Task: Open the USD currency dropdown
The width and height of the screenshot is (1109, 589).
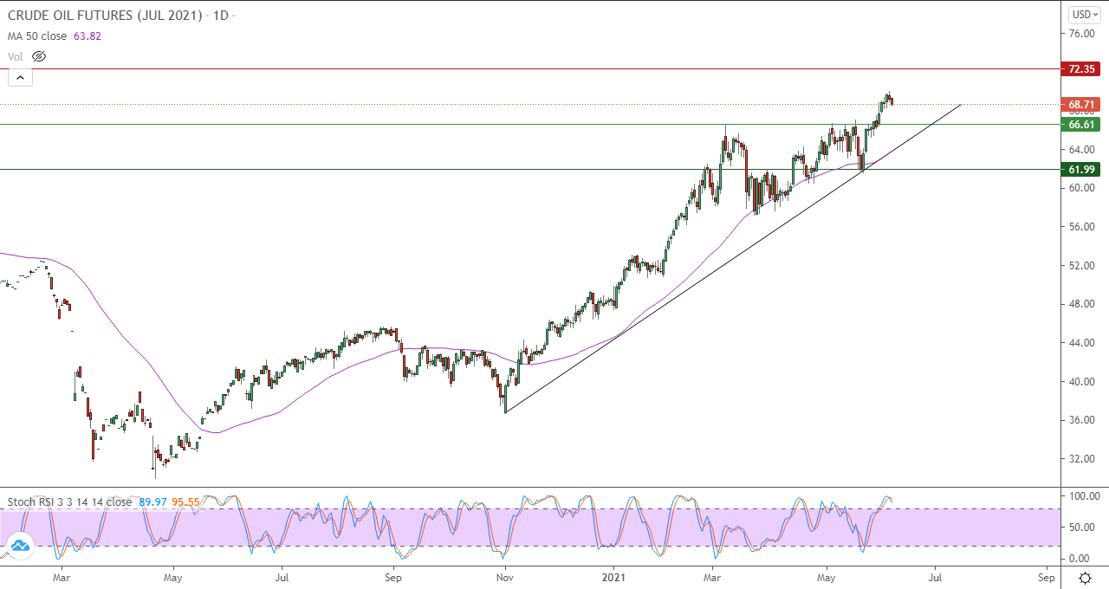Action: (1084, 15)
